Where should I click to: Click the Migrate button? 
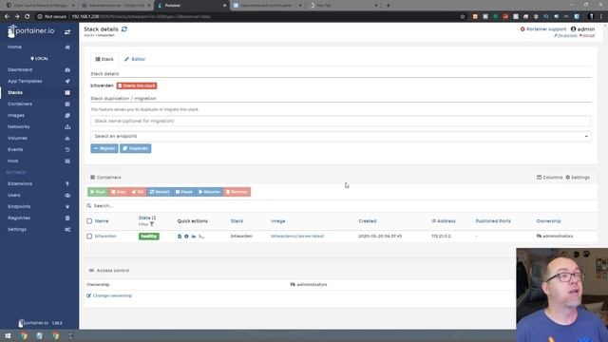[x=104, y=148]
